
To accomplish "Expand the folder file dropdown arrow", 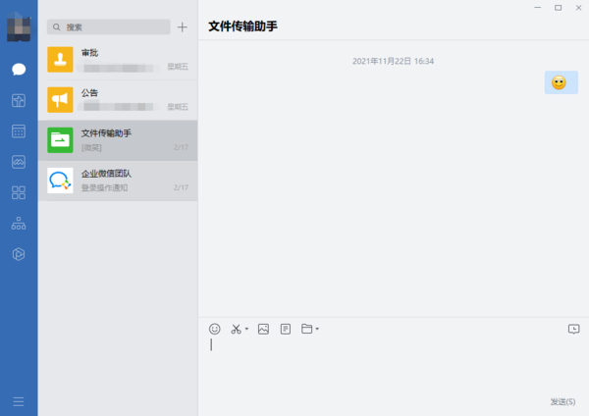I will (x=317, y=329).
